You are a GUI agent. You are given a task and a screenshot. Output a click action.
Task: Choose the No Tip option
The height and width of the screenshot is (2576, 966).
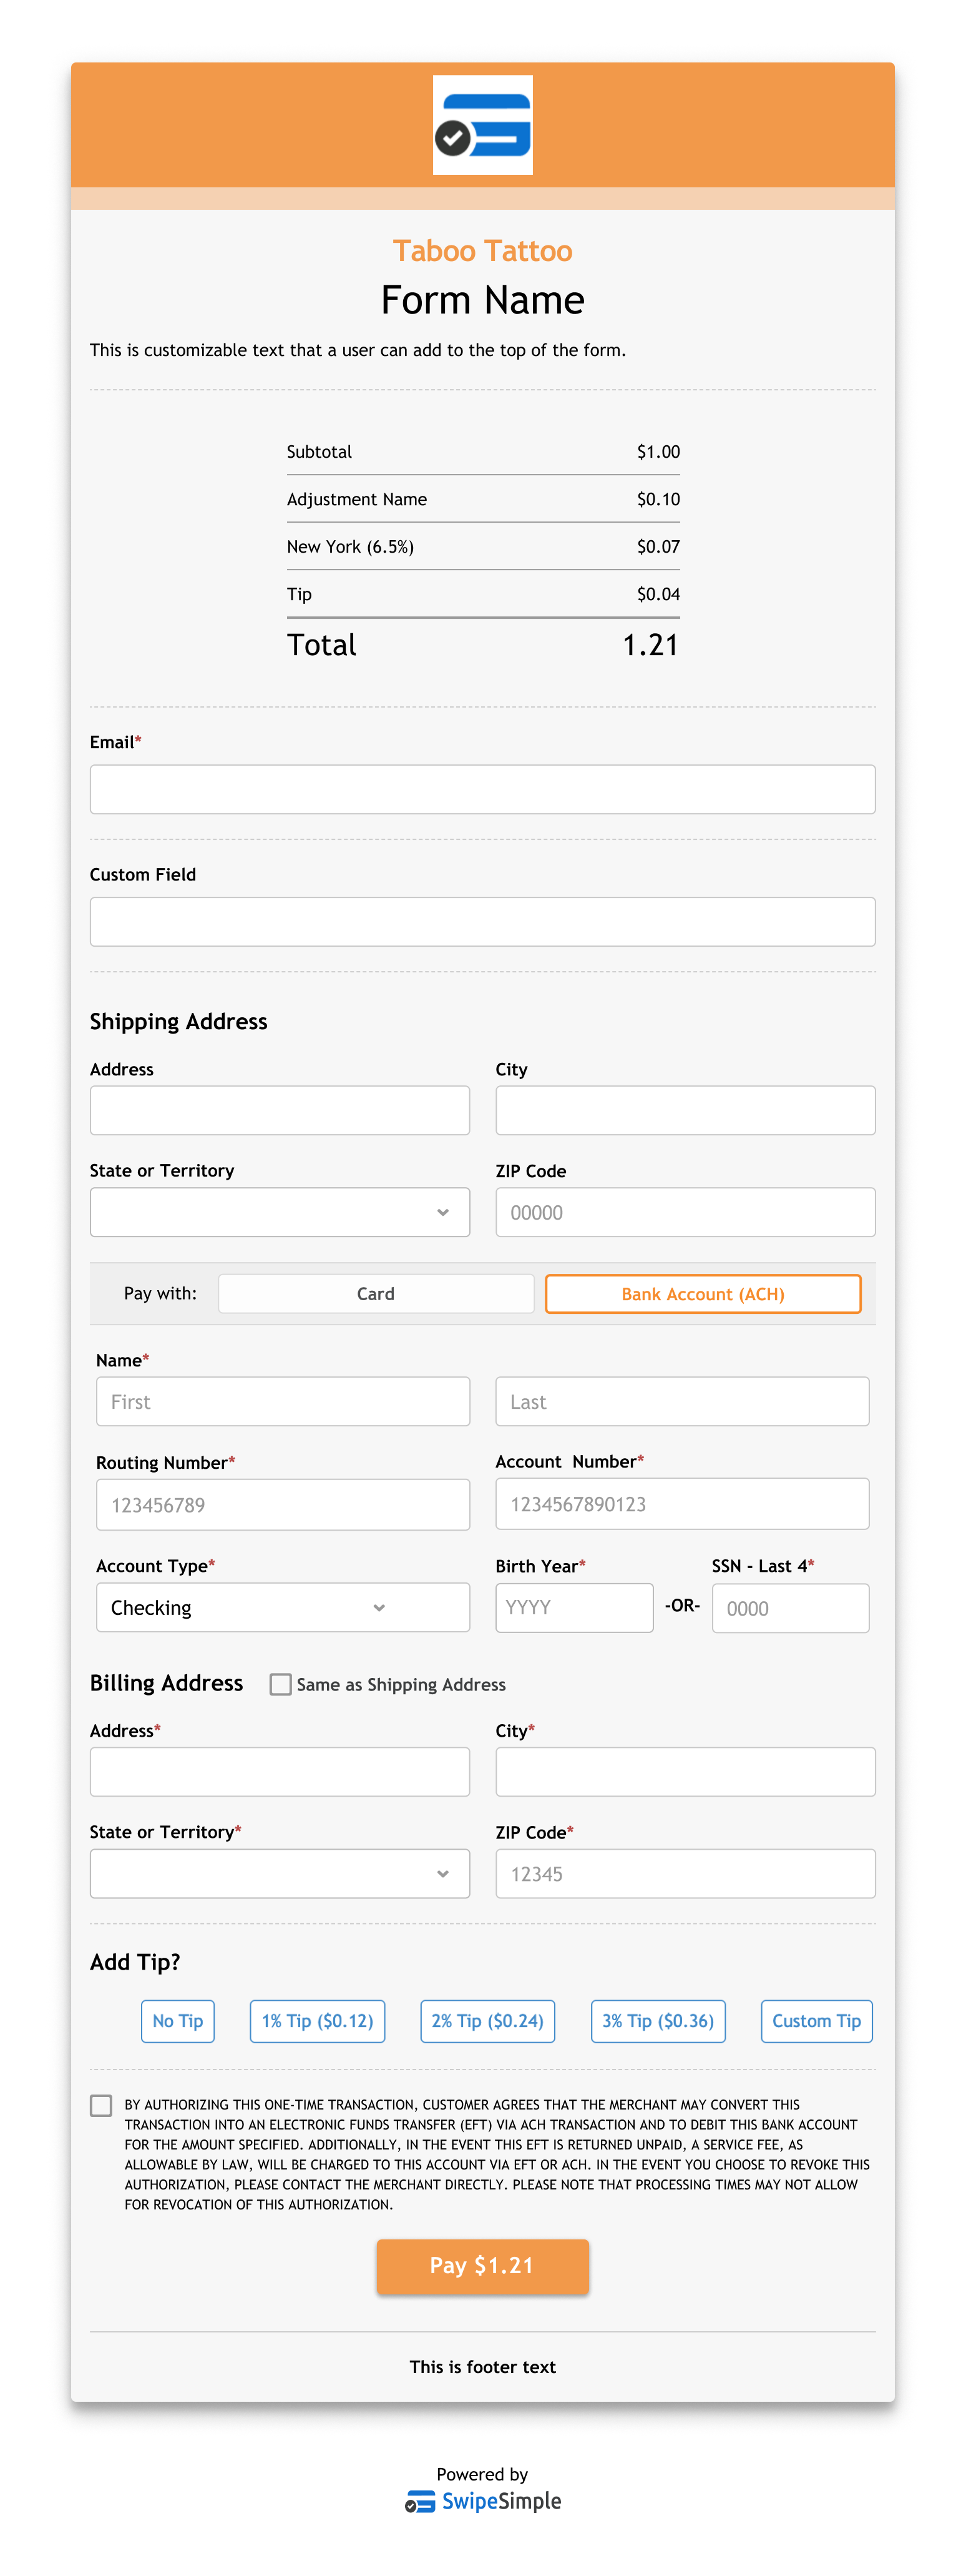(x=178, y=2021)
